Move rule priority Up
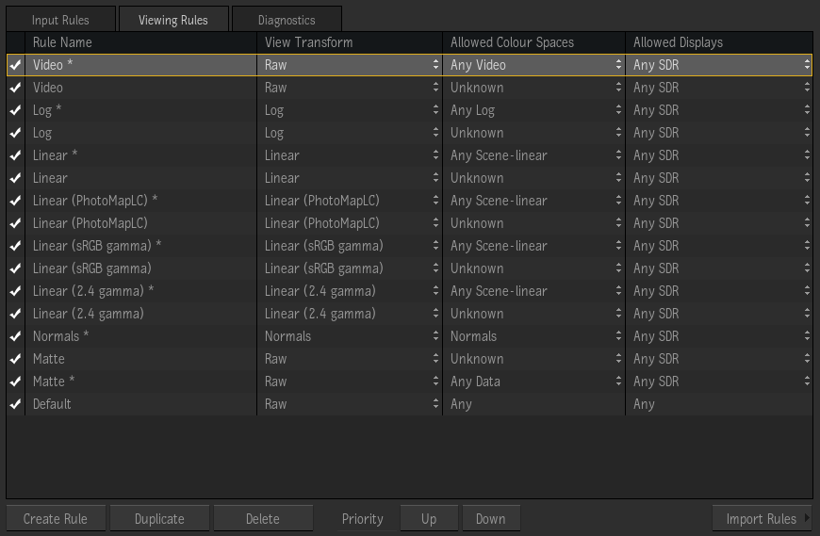820x536 pixels. pos(429,519)
